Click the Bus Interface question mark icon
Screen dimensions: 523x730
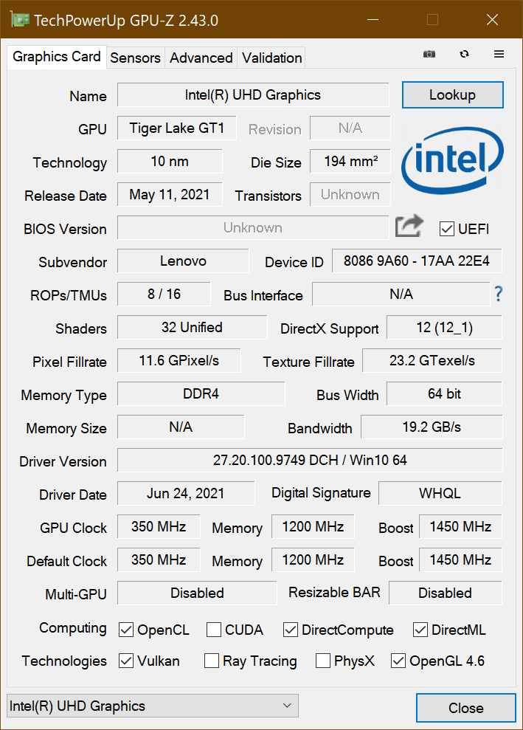[499, 295]
